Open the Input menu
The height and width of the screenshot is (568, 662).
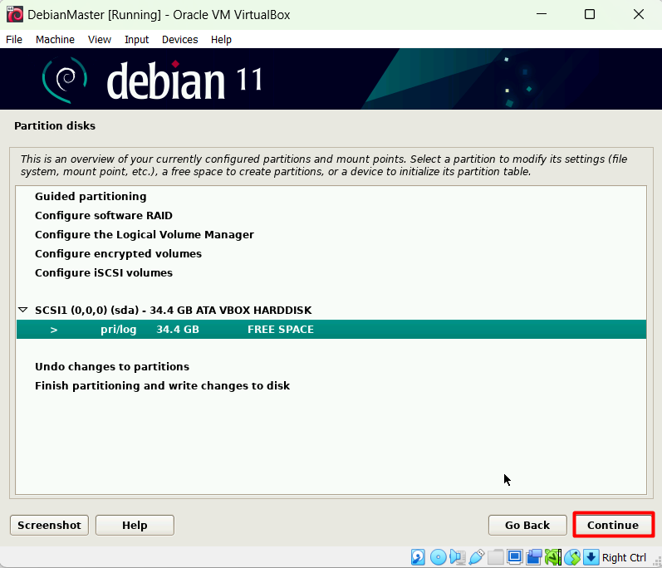click(136, 39)
